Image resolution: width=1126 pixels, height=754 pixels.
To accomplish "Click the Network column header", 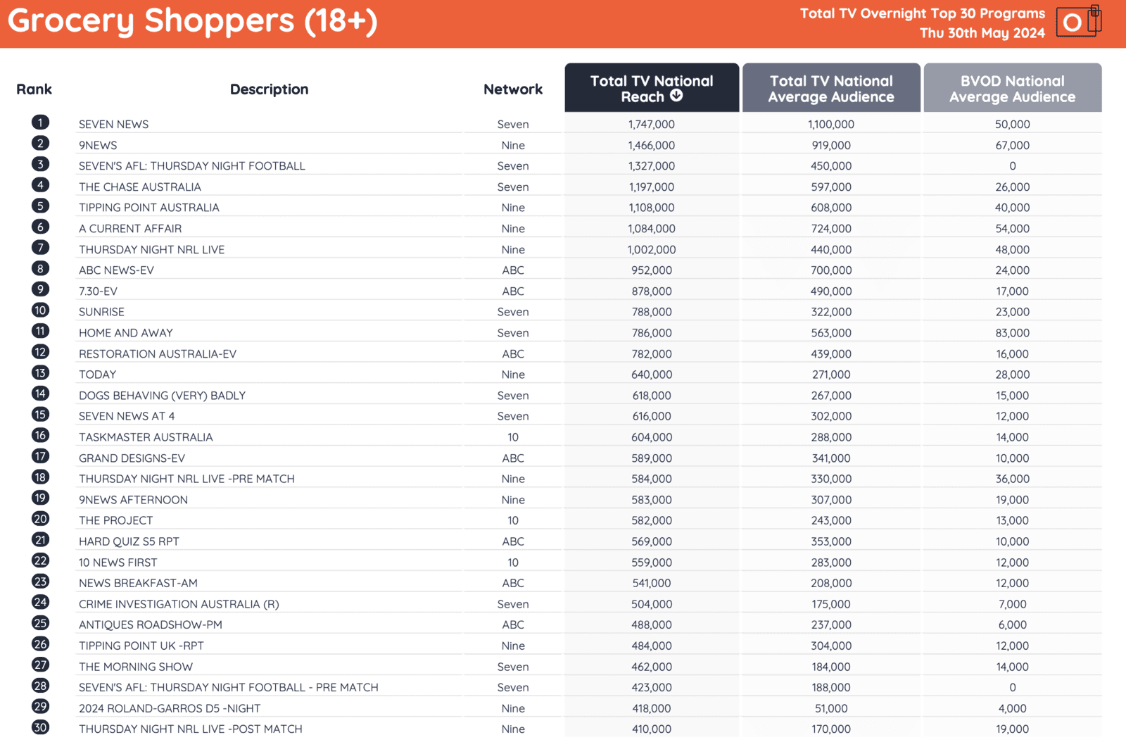I will [x=513, y=89].
